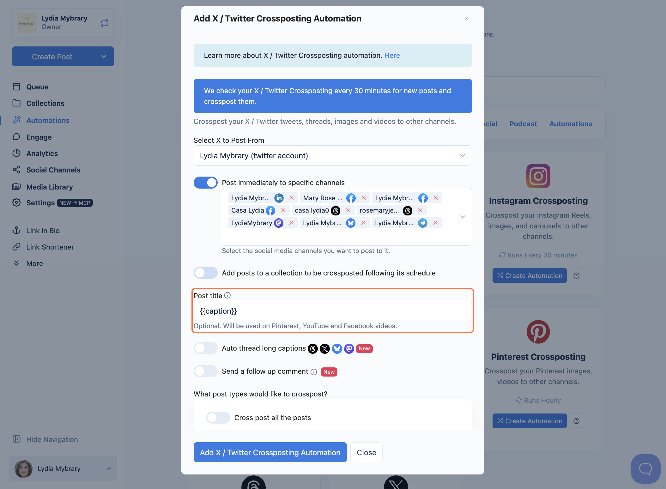Open the chat support bubble
The image size is (666, 489).
click(645, 468)
